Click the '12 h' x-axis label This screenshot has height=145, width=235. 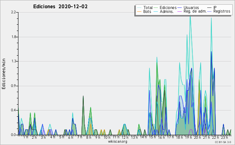[x=125, y=138]
